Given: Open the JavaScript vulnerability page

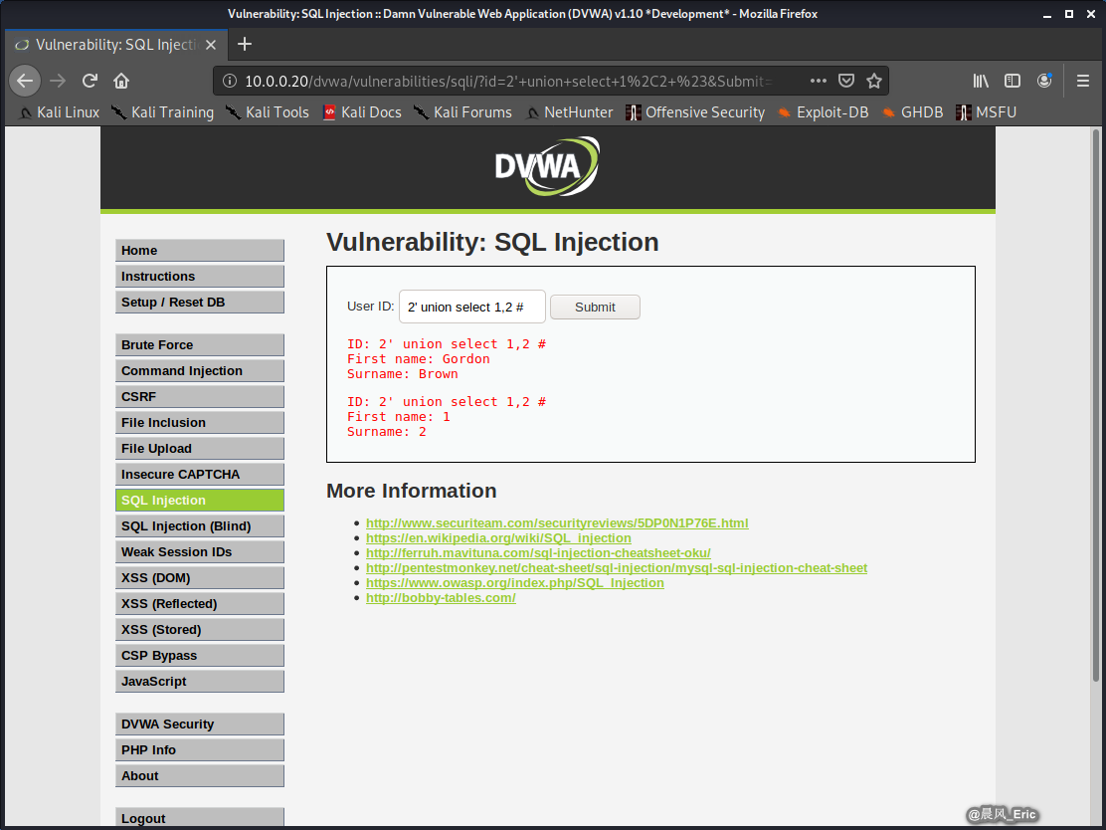Looking at the screenshot, I should click(x=200, y=681).
